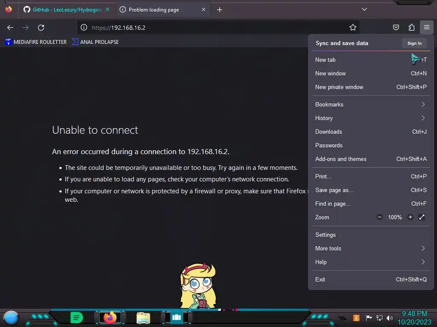Open the Save to Pocket icon

pyautogui.click(x=396, y=27)
